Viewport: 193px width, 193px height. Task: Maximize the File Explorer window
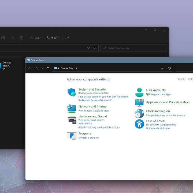coord(155,29)
